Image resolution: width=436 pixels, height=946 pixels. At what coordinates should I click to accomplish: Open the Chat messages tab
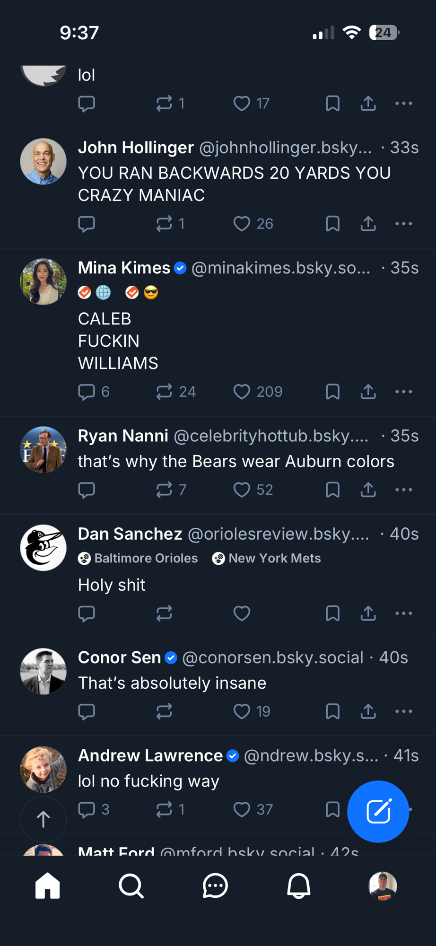tap(215, 885)
